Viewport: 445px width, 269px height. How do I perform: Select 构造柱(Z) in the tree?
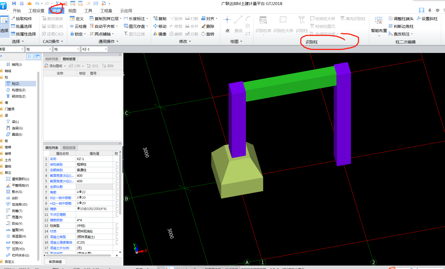pos(16,90)
